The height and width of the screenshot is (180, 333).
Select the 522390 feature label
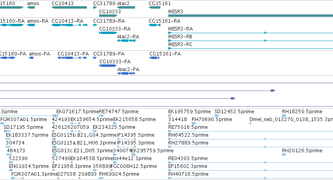click(18, 159)
